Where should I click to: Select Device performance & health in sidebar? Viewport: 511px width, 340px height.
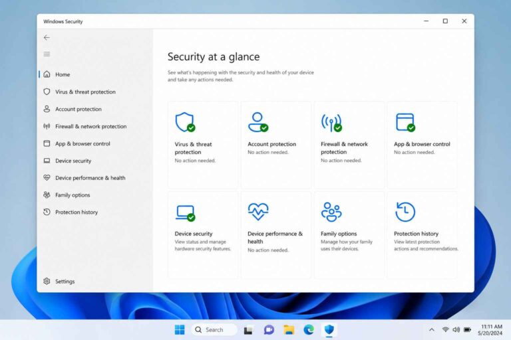[x=90, y=178]
